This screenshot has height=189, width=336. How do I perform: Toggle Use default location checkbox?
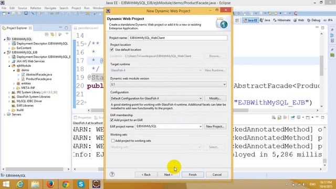[x=112, y=49]
